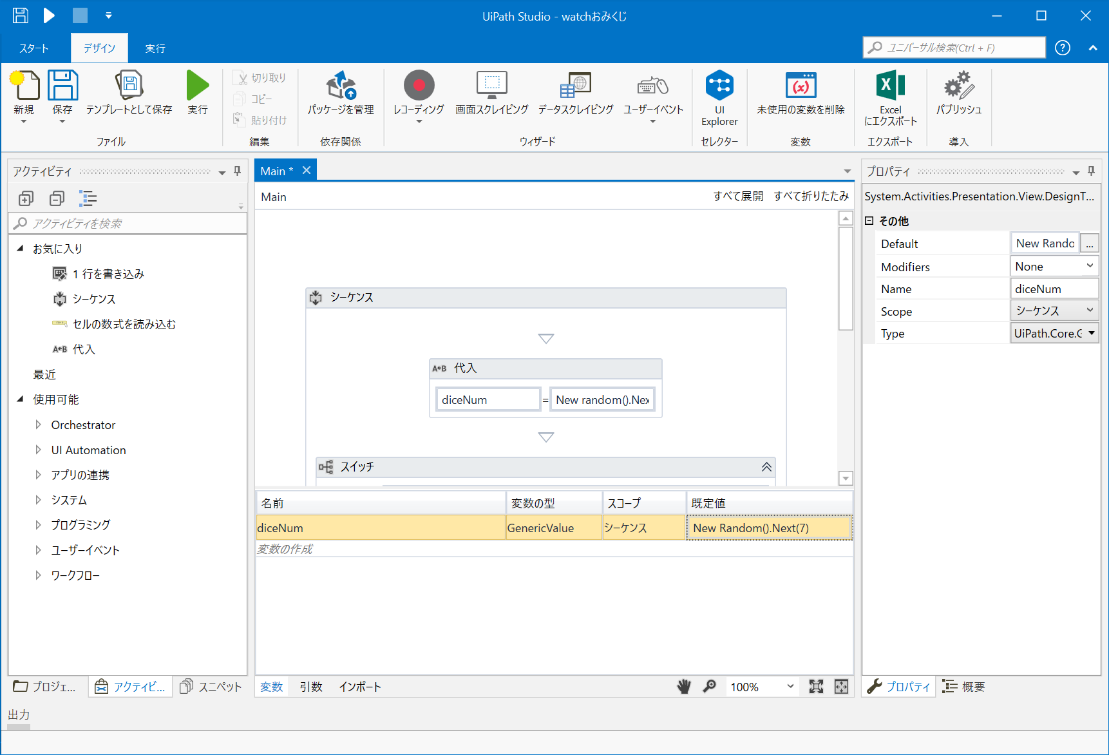Open the Type dropdown in Properties
The width and height of the screenshot is (1109, 755).
coord(1091,333)
